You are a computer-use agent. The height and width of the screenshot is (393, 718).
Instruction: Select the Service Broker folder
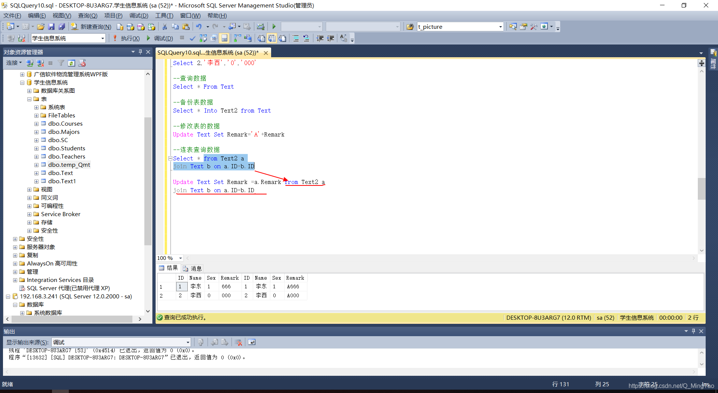click(x=61, y=214)
